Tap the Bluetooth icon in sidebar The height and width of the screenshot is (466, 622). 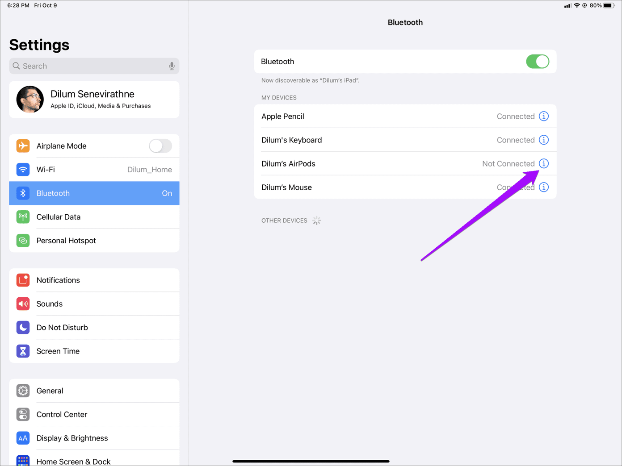coord(23,193)
